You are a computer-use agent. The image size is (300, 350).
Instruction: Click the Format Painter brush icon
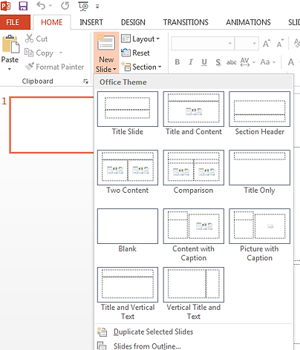click(x=30, y=66)
